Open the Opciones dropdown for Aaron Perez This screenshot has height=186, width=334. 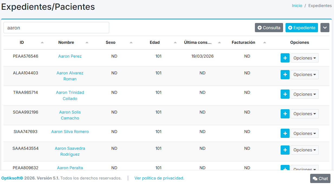click(304, 58)
